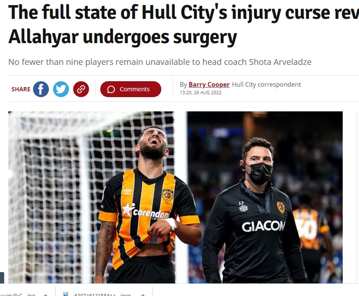
Task: Click the dark tab at the left page edge
Action: click(x=2, y=278)
